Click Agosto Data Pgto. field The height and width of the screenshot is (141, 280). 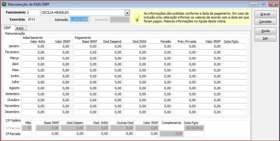tap(235, 88)
